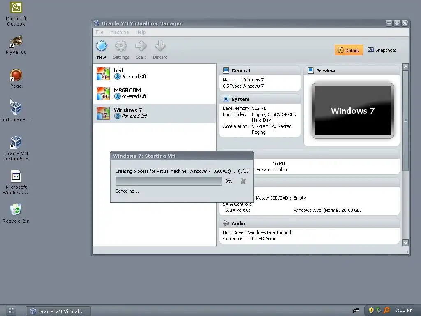Click the Preview section header
This screenshot has height=316, width=421.
tap(352, 71)
